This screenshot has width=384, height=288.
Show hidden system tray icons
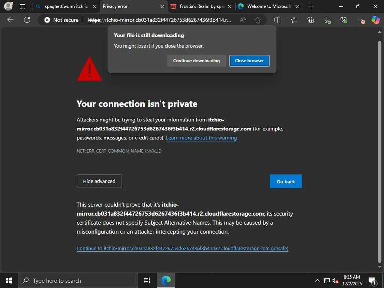(317, 280)
